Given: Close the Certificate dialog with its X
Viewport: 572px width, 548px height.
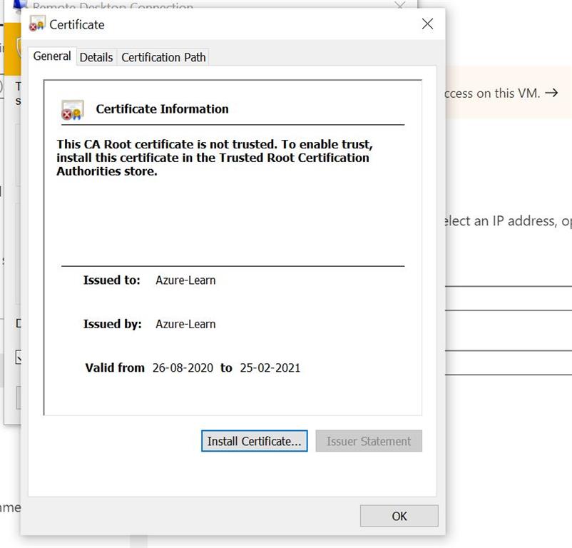Looking at the screenshot, I should 427,24.
